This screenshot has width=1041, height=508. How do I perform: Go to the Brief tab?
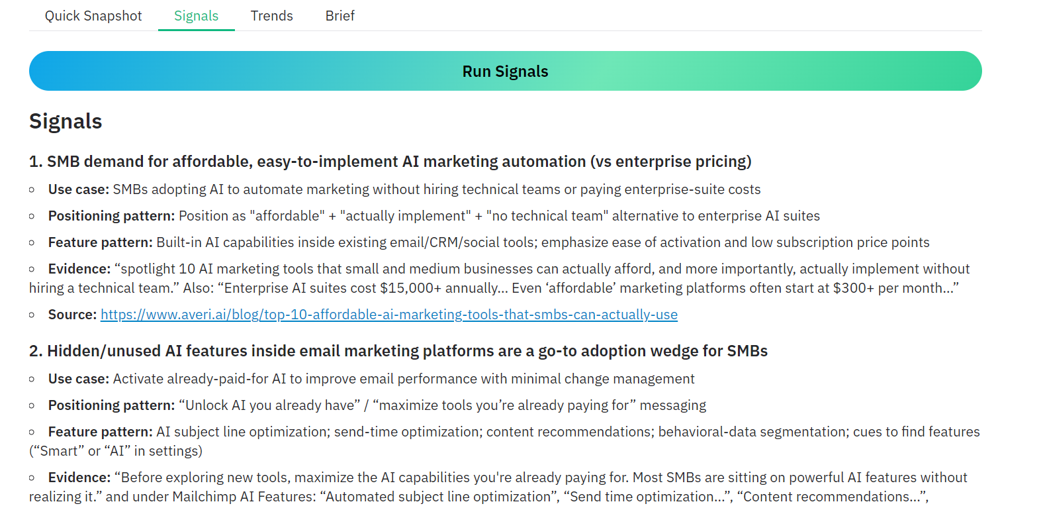(339, 16)
